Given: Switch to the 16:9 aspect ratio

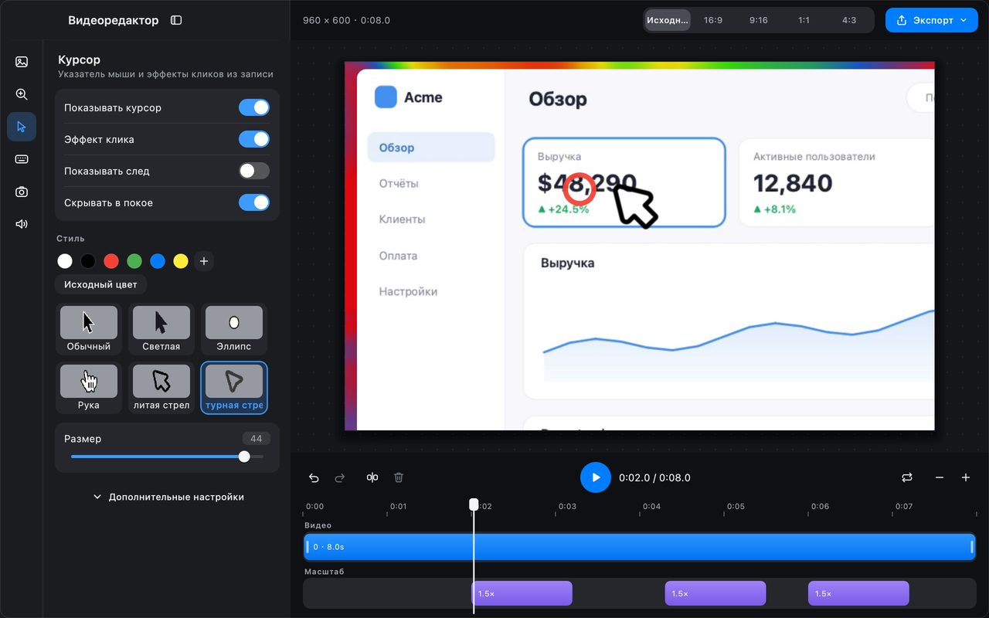Looking at the screenshot, I should click(713, 20).
